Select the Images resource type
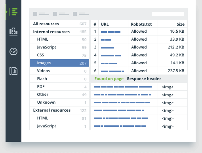Screen dimensions: 202x153 coord(59,63)
